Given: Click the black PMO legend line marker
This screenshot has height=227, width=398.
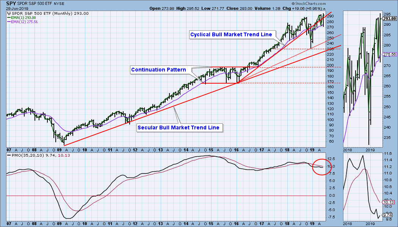Looking at the screenshot, I should (9, 155).
